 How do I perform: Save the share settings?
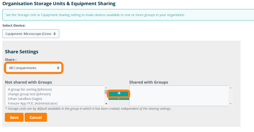coord(14,117)
